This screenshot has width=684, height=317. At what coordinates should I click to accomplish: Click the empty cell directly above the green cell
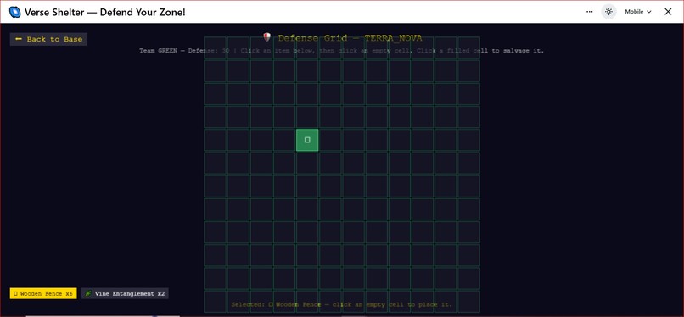pos(307,117)
